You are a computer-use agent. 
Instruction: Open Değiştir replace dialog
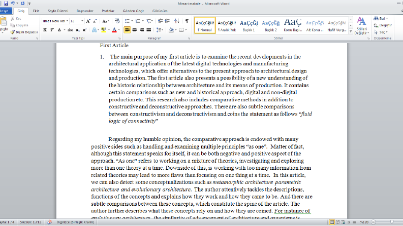tap(383, 25)
